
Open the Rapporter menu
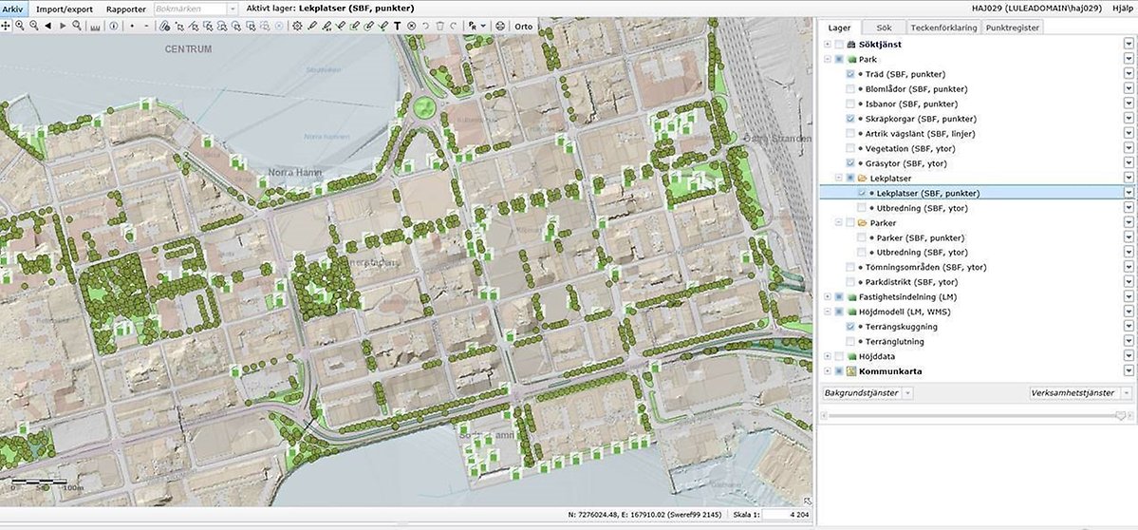coord(125,9)
